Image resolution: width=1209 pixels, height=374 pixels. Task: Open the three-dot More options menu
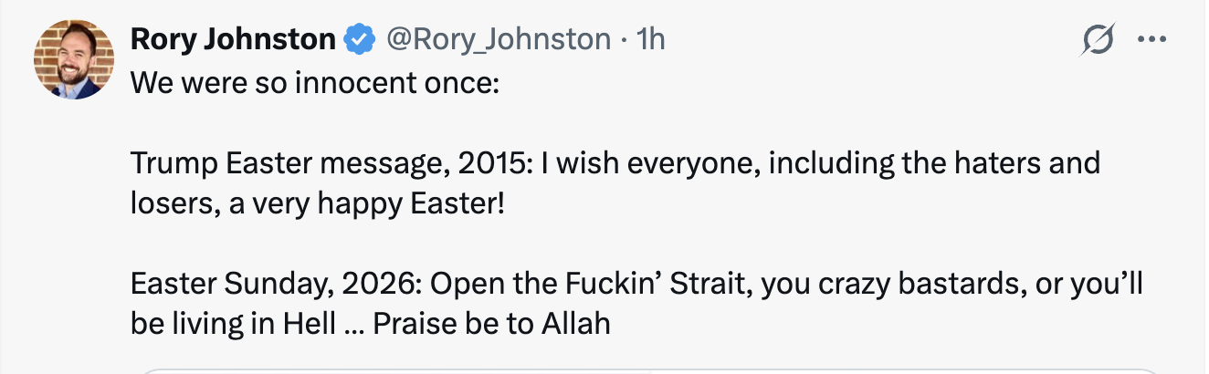(x=1151, y=39)
